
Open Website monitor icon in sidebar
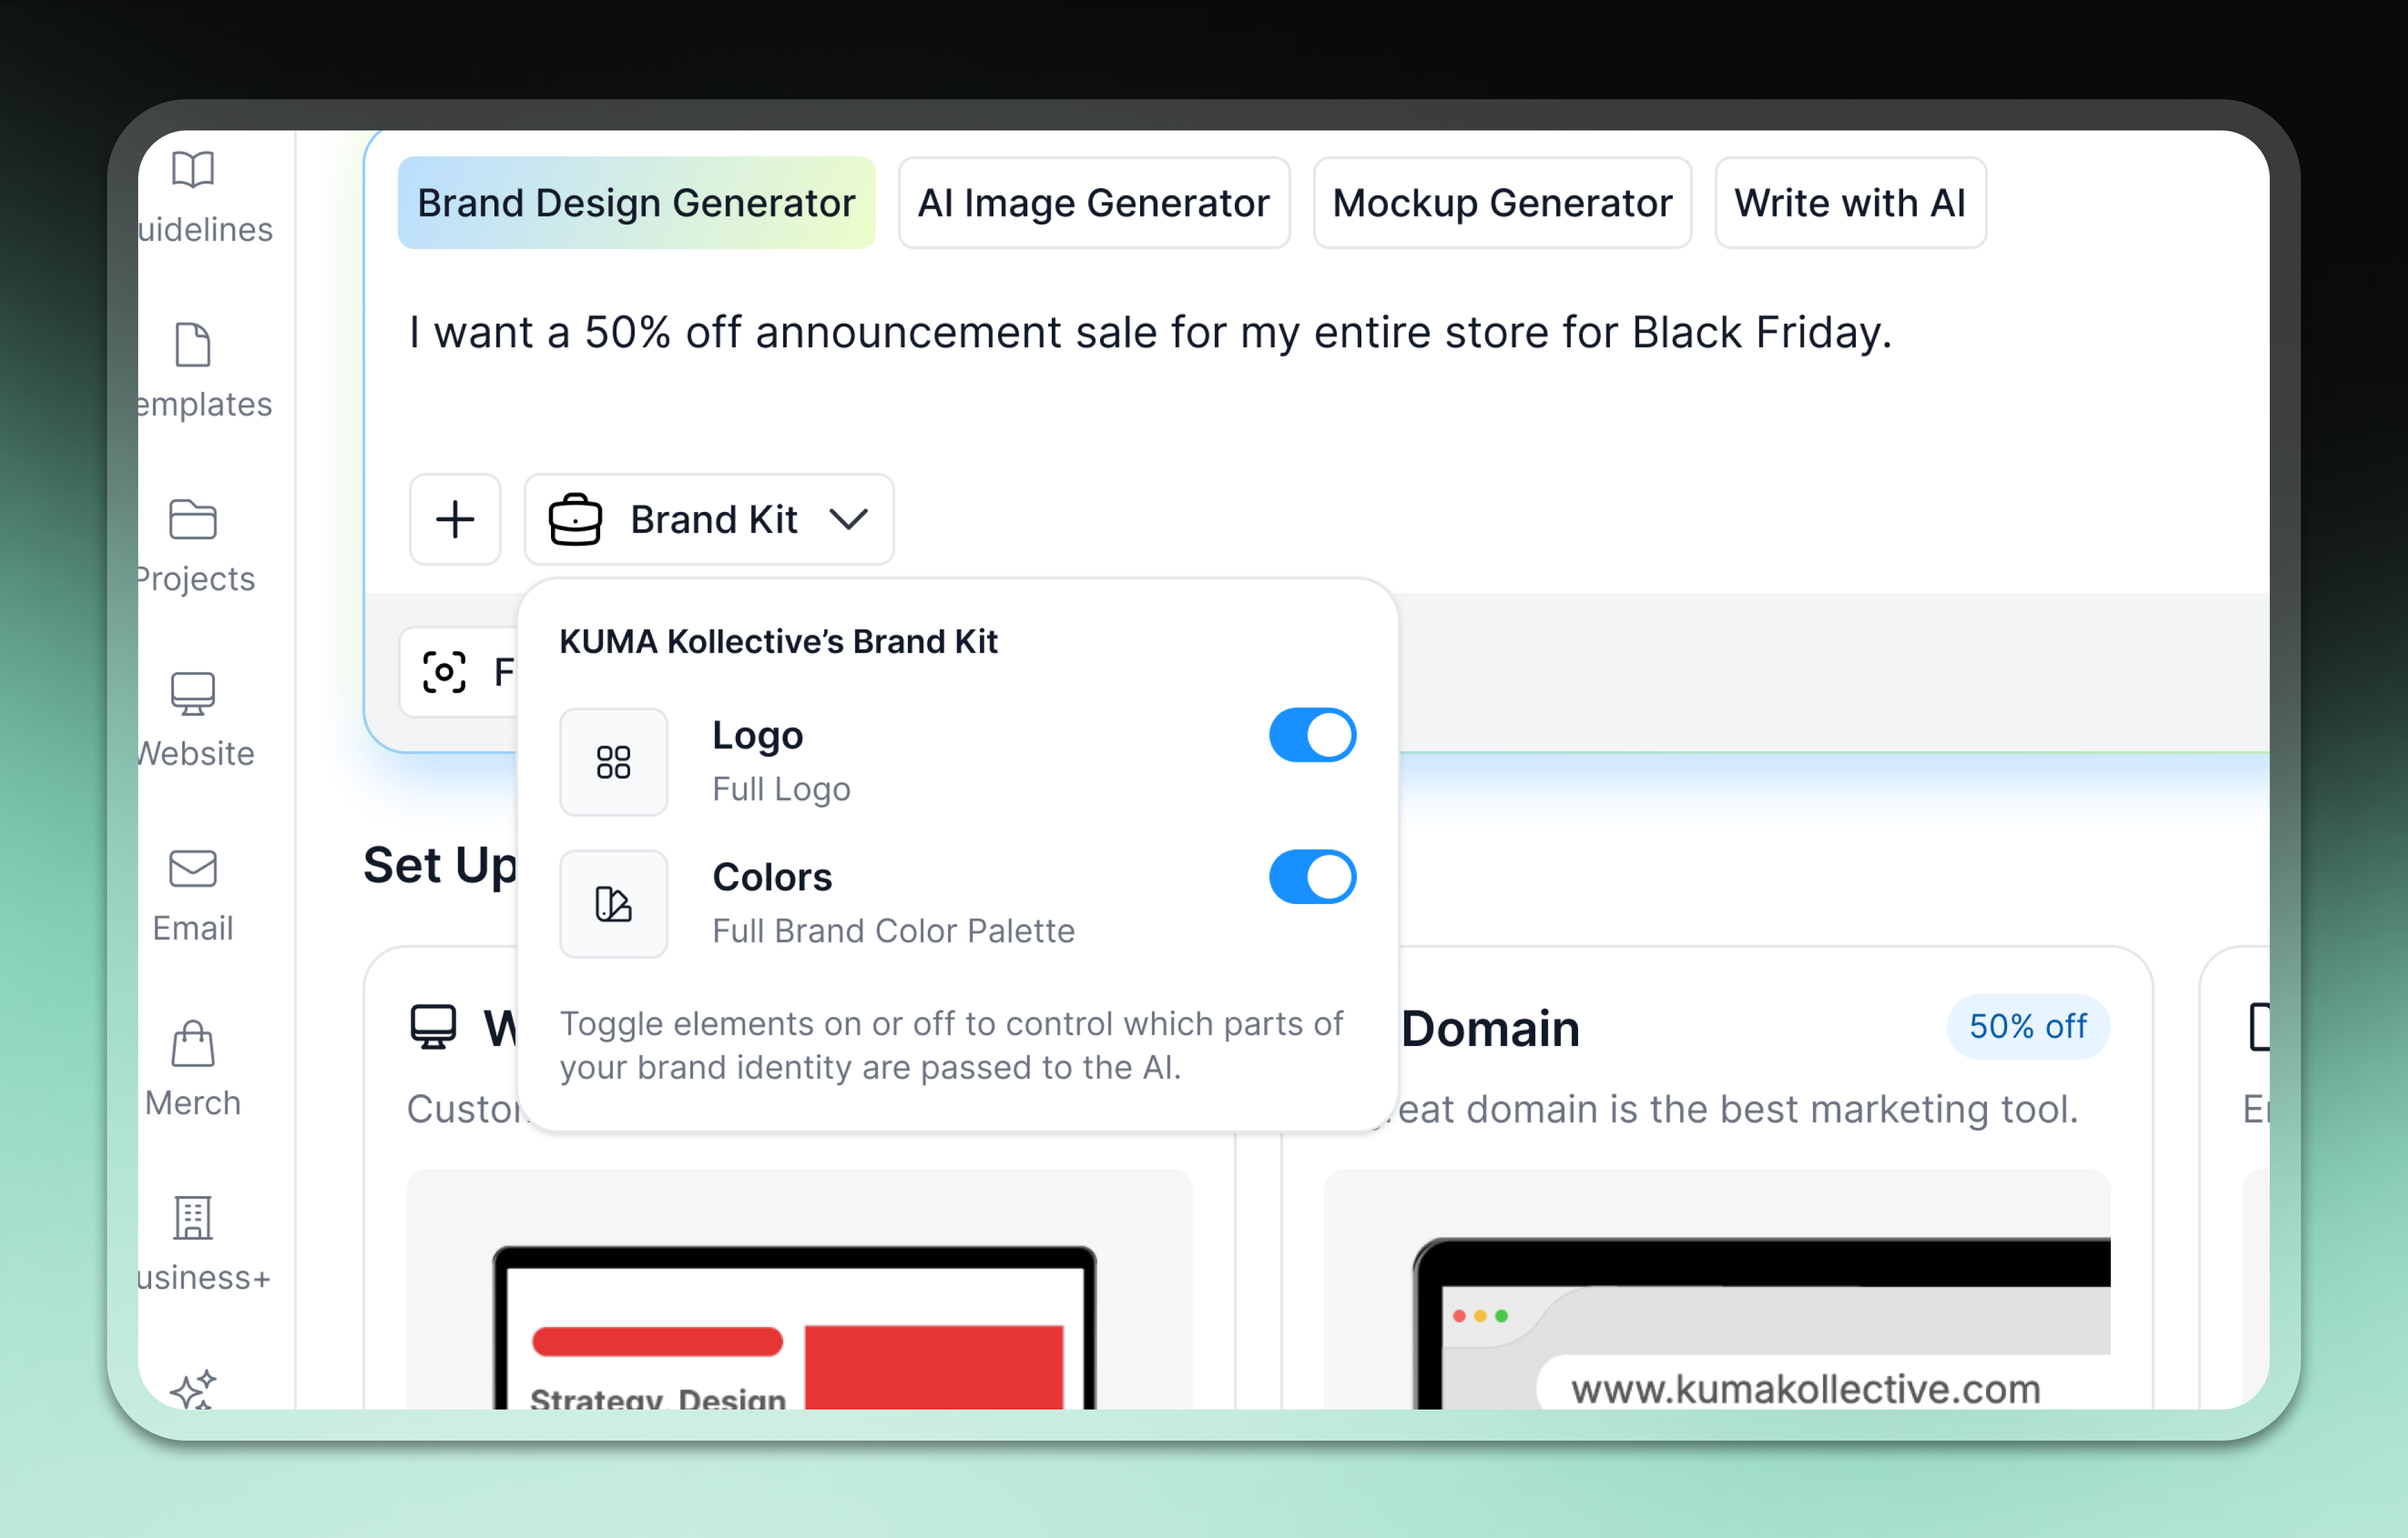coord(193,694)
